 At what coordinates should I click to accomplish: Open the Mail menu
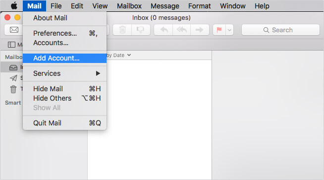pyautogui.click(x=34, y=6)
